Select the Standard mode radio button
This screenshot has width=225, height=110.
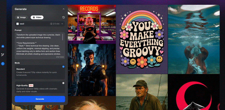[x=63, y=67]
